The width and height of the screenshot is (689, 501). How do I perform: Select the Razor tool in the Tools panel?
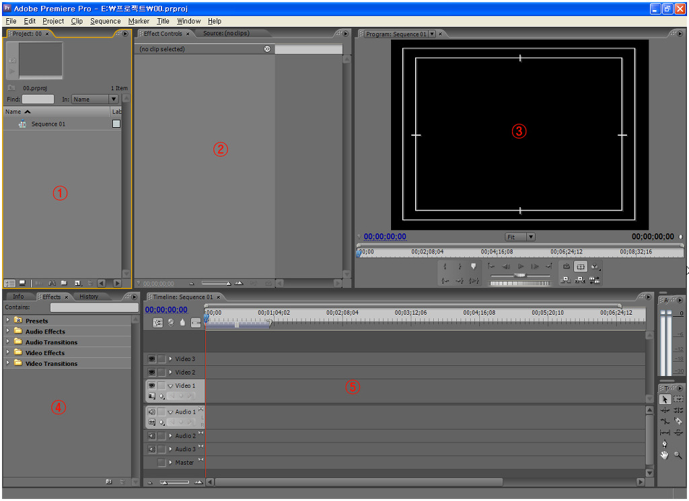(678, 421)
